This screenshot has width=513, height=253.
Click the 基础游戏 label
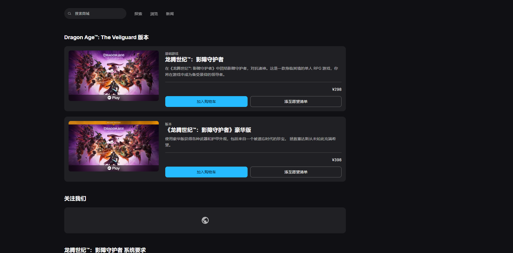click(x=172, y=54)
